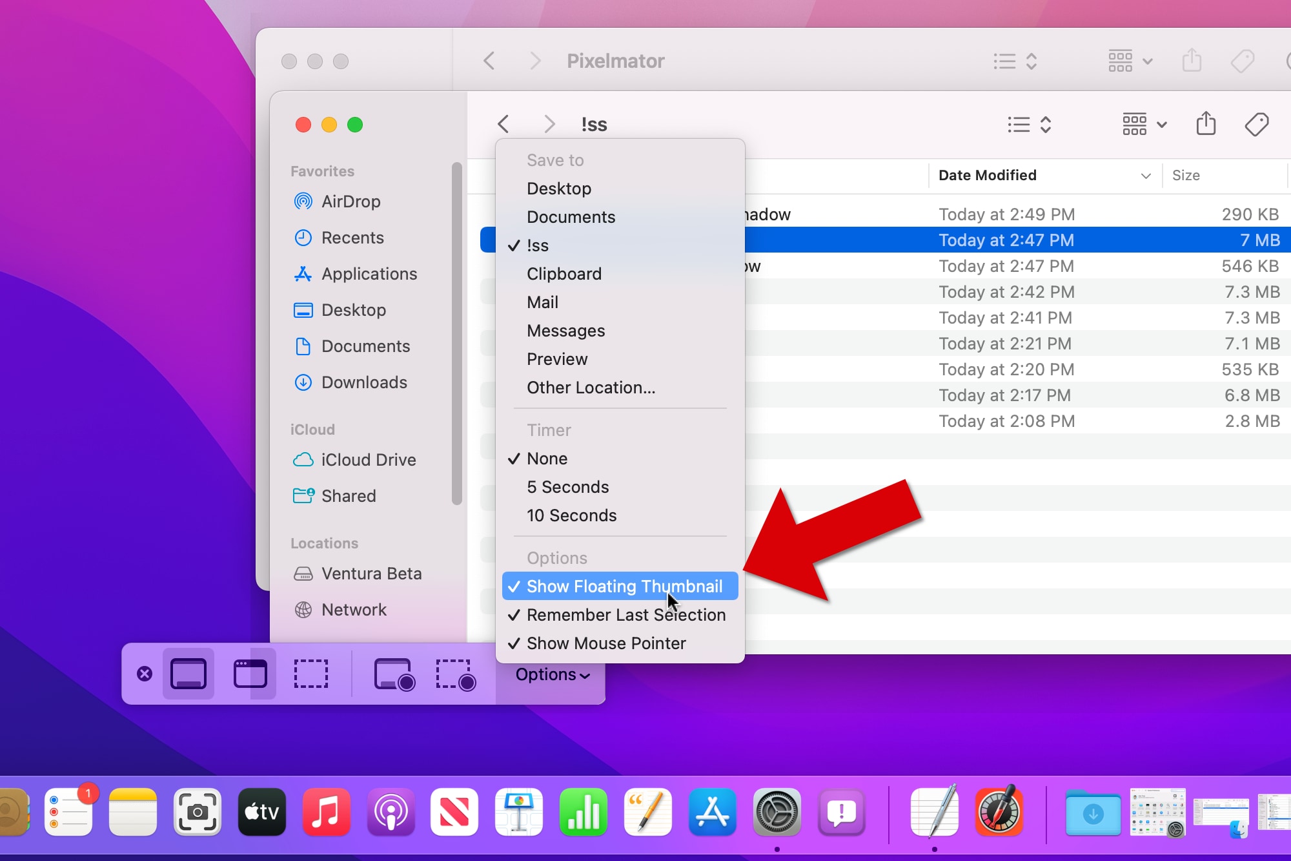Select the screen recording icon
The height and width of the screenshot is (861, 1291).
[x=392, y=672]
